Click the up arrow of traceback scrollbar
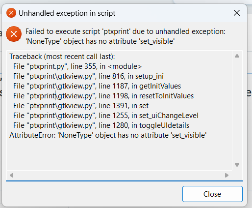Viewport: 252px width, 208px height. pos(237,56)
